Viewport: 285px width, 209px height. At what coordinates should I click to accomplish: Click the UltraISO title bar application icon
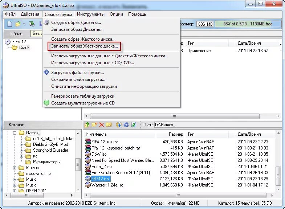point(6,5)
